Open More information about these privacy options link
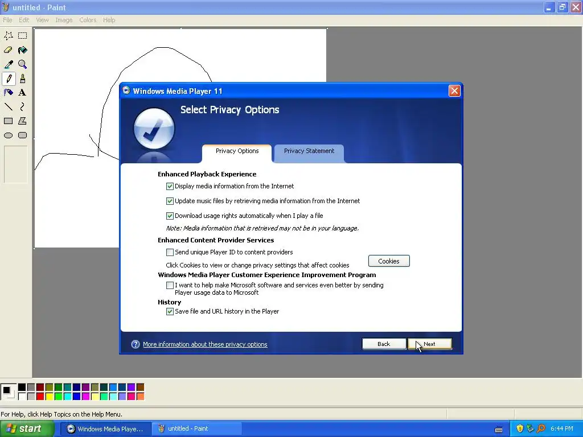Viewport: 583px width, 437px height. coord(205,344)
